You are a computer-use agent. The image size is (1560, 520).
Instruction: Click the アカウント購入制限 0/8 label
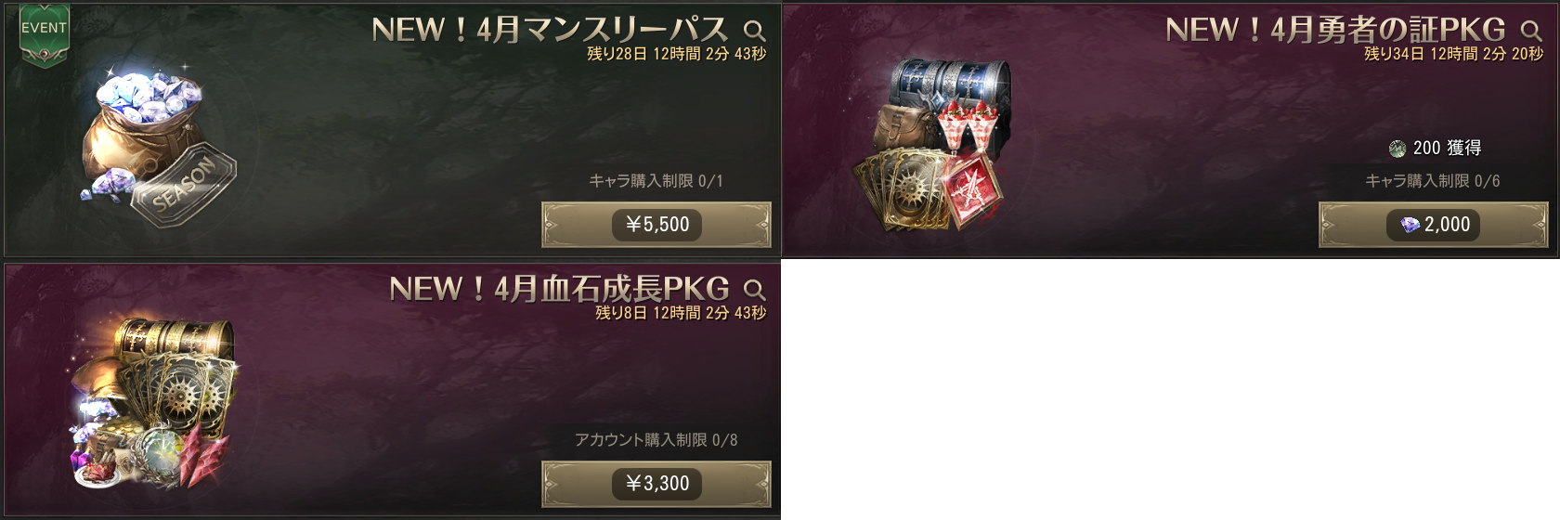[656, 440]
